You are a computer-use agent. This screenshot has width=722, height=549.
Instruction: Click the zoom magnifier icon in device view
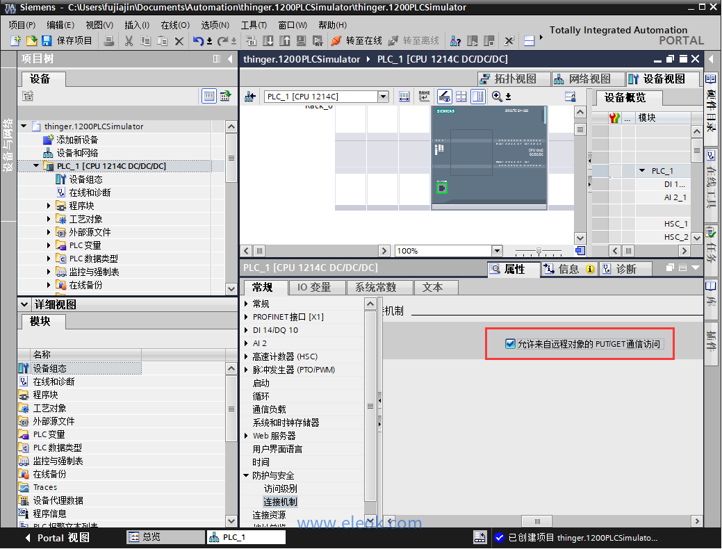pyautogui.click(x=497, y=97)
